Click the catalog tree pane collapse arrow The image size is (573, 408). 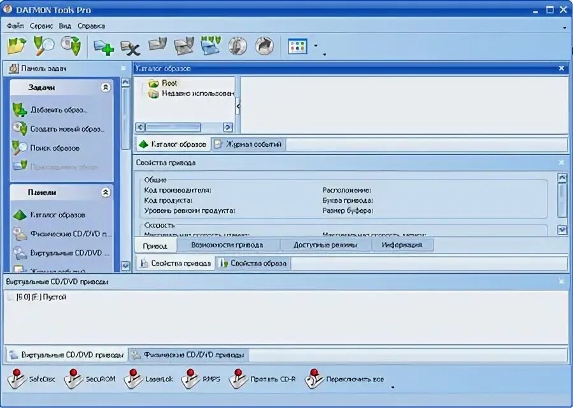[x=238, y=106]
